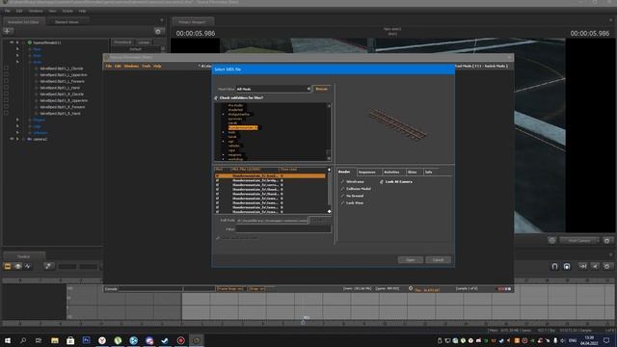Click the Work Camera button
Image resolution: width=617 pixels, height=347 pixels.
578,240
